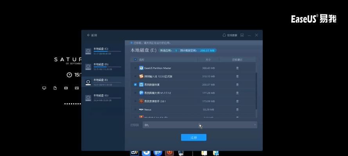Viewport: 348px width, 156px height.
Task: Click the 迁移建议 column header
Action: tap(237, 60)
